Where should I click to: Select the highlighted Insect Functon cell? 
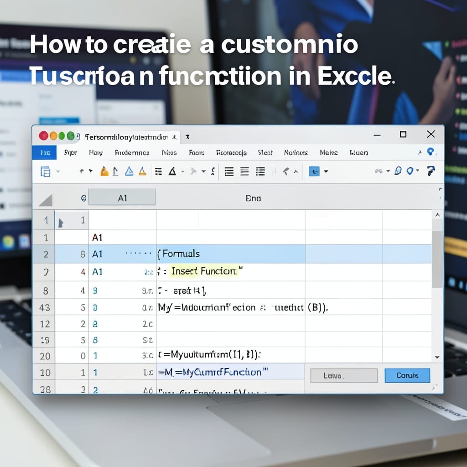pos(230,272)
